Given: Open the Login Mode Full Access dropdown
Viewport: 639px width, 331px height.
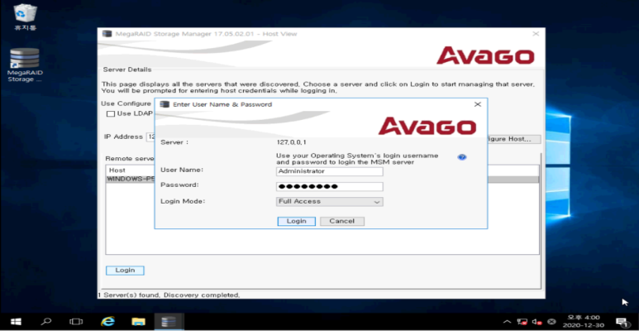Looking at the screenshot, I should click(329, 202).
